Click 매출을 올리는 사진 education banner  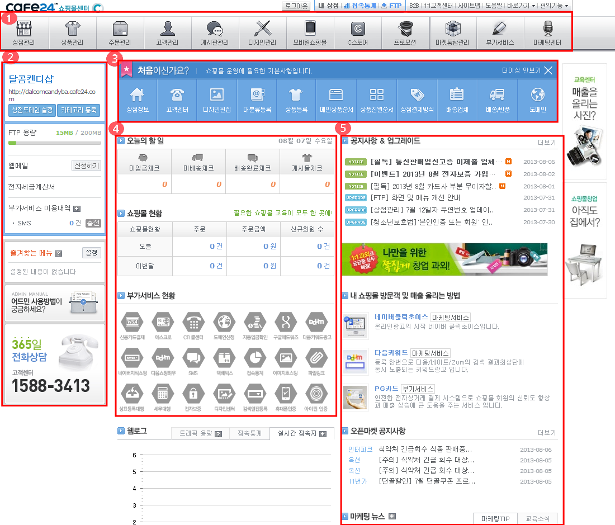[x=584, y=121]
